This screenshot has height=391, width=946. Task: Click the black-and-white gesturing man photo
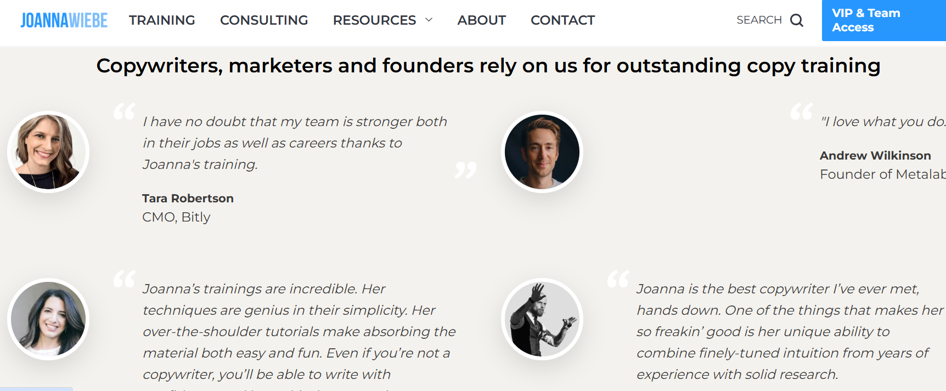point(542,319)
